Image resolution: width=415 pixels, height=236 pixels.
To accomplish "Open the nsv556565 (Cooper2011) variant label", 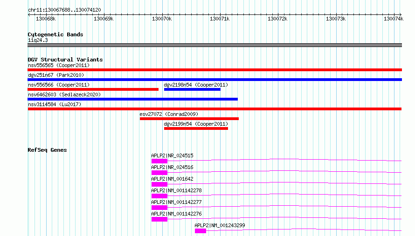I will pos(59,65).
